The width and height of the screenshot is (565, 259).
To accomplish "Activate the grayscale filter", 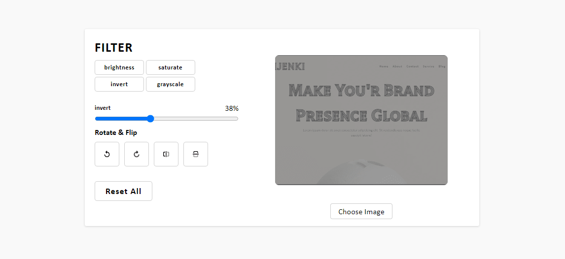I will coord(171,84).
